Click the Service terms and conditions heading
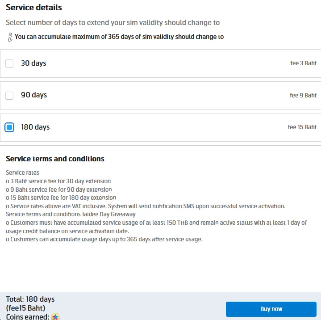The image size is (321, 320). [55, 159]
